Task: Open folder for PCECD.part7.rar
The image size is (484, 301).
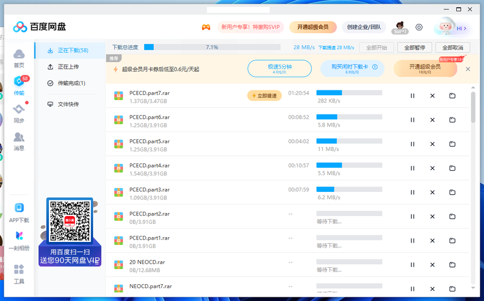Action: coord(452,96)
